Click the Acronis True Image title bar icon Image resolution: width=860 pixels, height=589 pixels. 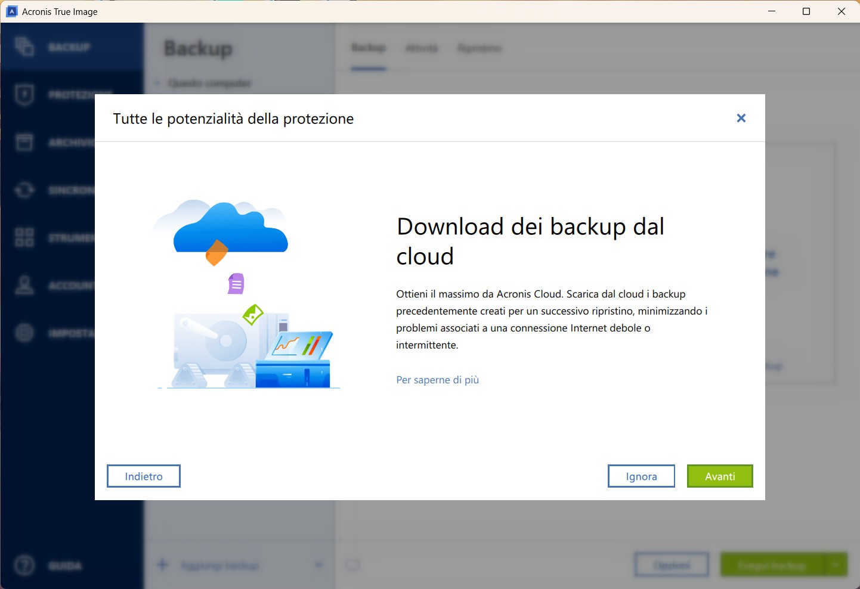pos(11,11)
